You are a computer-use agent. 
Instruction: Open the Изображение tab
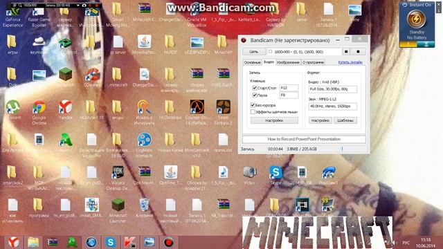tap(288, 62)
